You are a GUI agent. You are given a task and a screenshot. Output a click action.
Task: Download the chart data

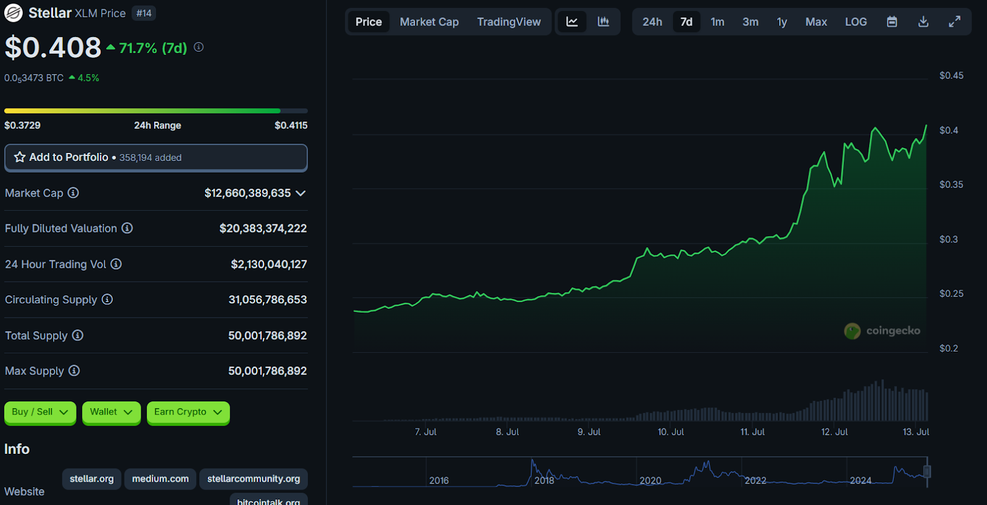click(923, 22)
